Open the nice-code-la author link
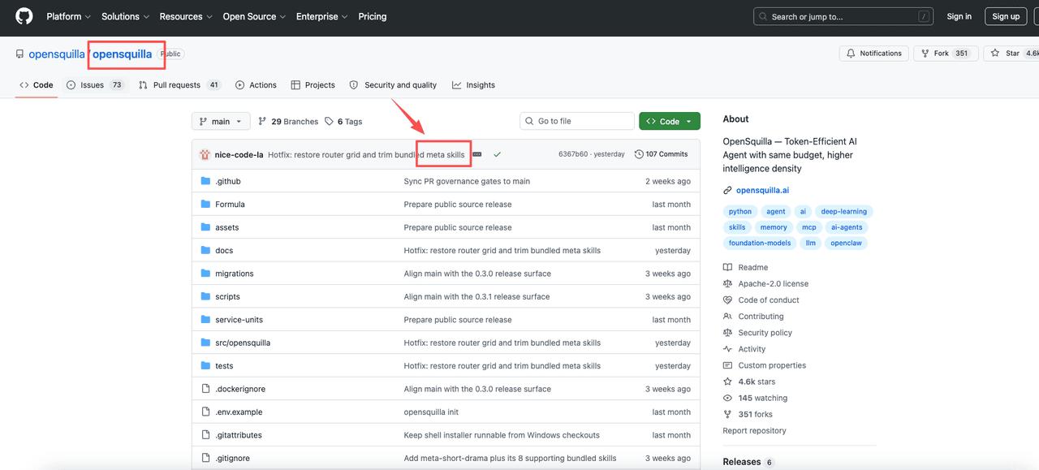The width and height of the screenshot is (1039, 470). point(239,154)
